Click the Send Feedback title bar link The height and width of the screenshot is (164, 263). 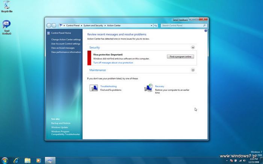tap(180, 20)
